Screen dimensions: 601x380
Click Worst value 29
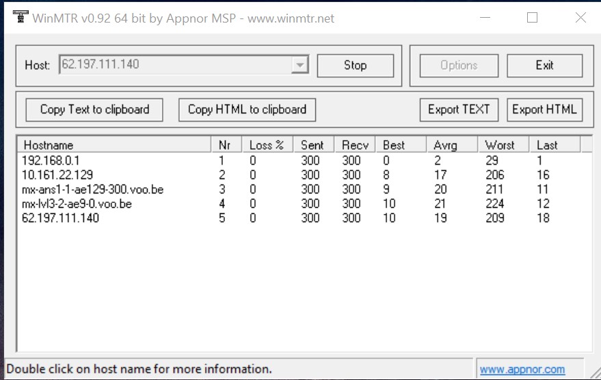(492, 161)
